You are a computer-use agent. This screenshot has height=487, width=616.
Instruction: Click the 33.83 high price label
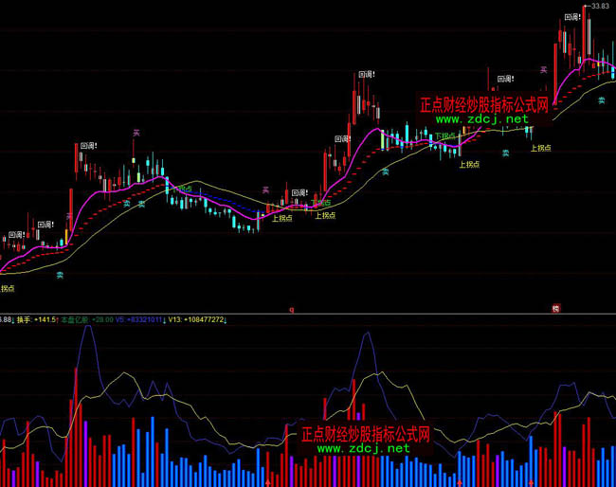click(x=597, y=6)
